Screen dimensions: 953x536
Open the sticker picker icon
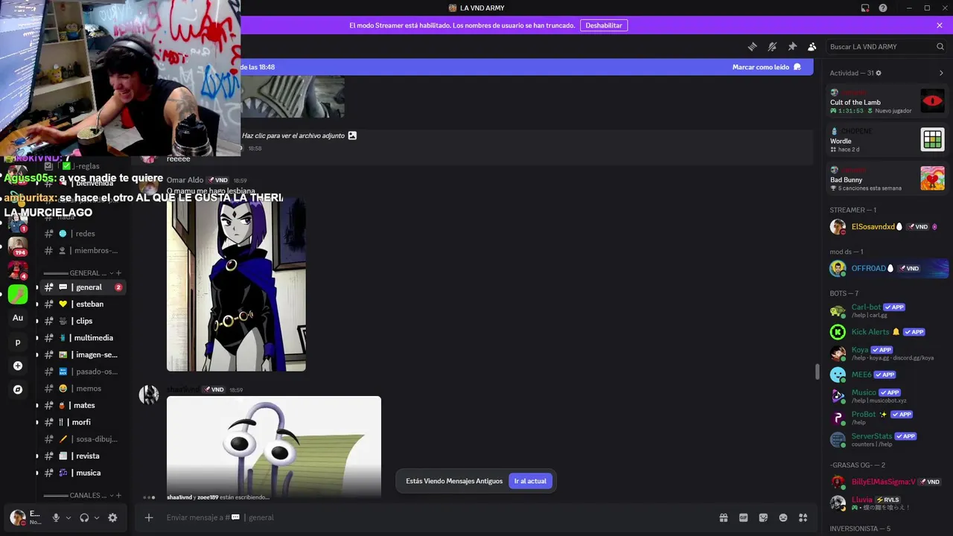coord(763,517)
